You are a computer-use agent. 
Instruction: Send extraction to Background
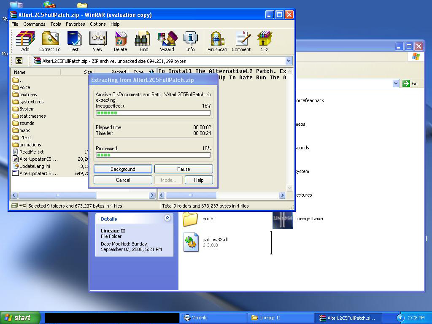coord(123,169)
